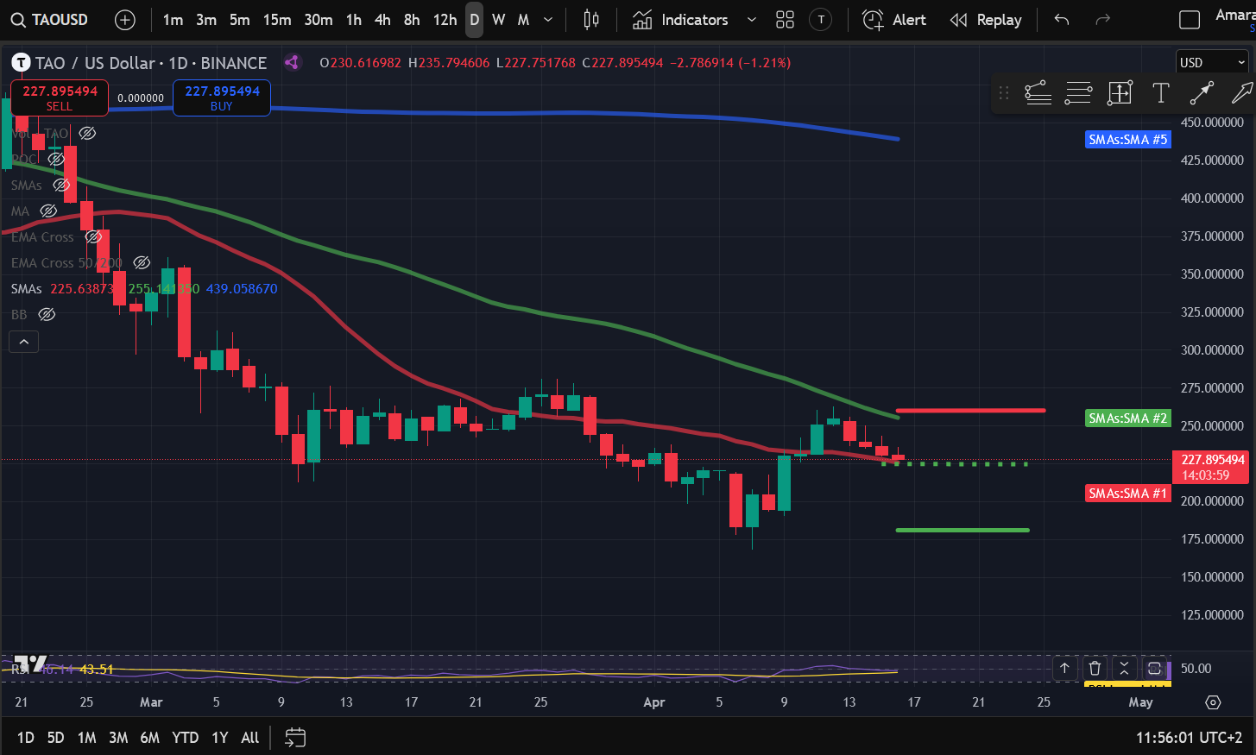The image size is (1256, 755).
Task: Switch to the W weekly timeframe
Action: 499,20
